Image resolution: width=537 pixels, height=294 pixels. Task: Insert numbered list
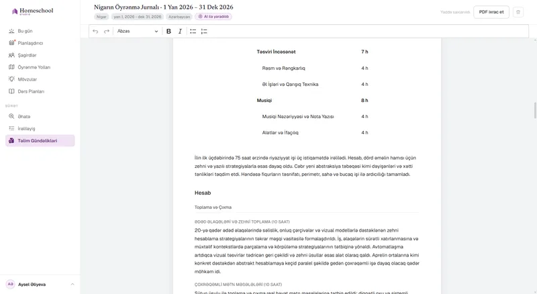[x=204, y=31]
